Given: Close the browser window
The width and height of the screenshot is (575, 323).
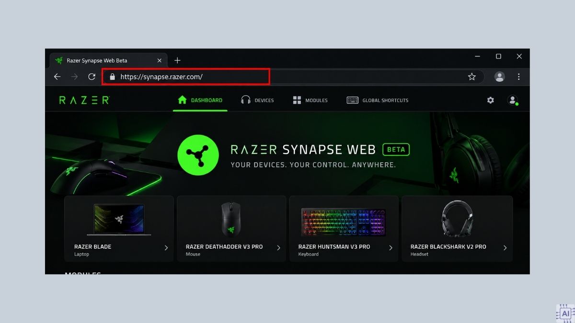Looking at the screenshot, I should (x=519, y=56).
